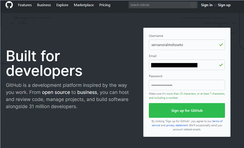This screenshot has width=244, height=148.
Task: Follow the business link in description
Action: pos(87,92)
